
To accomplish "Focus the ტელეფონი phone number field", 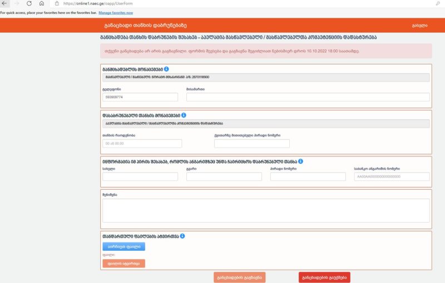I will (x=140, y=97).
